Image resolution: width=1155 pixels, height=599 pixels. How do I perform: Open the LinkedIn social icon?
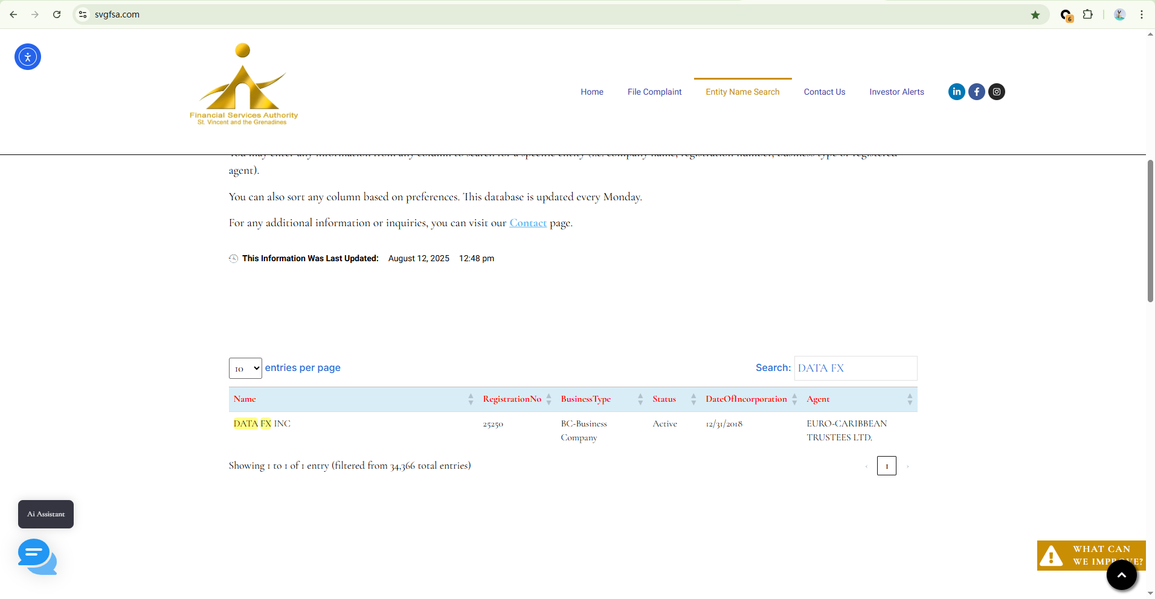tap(956, 92)
